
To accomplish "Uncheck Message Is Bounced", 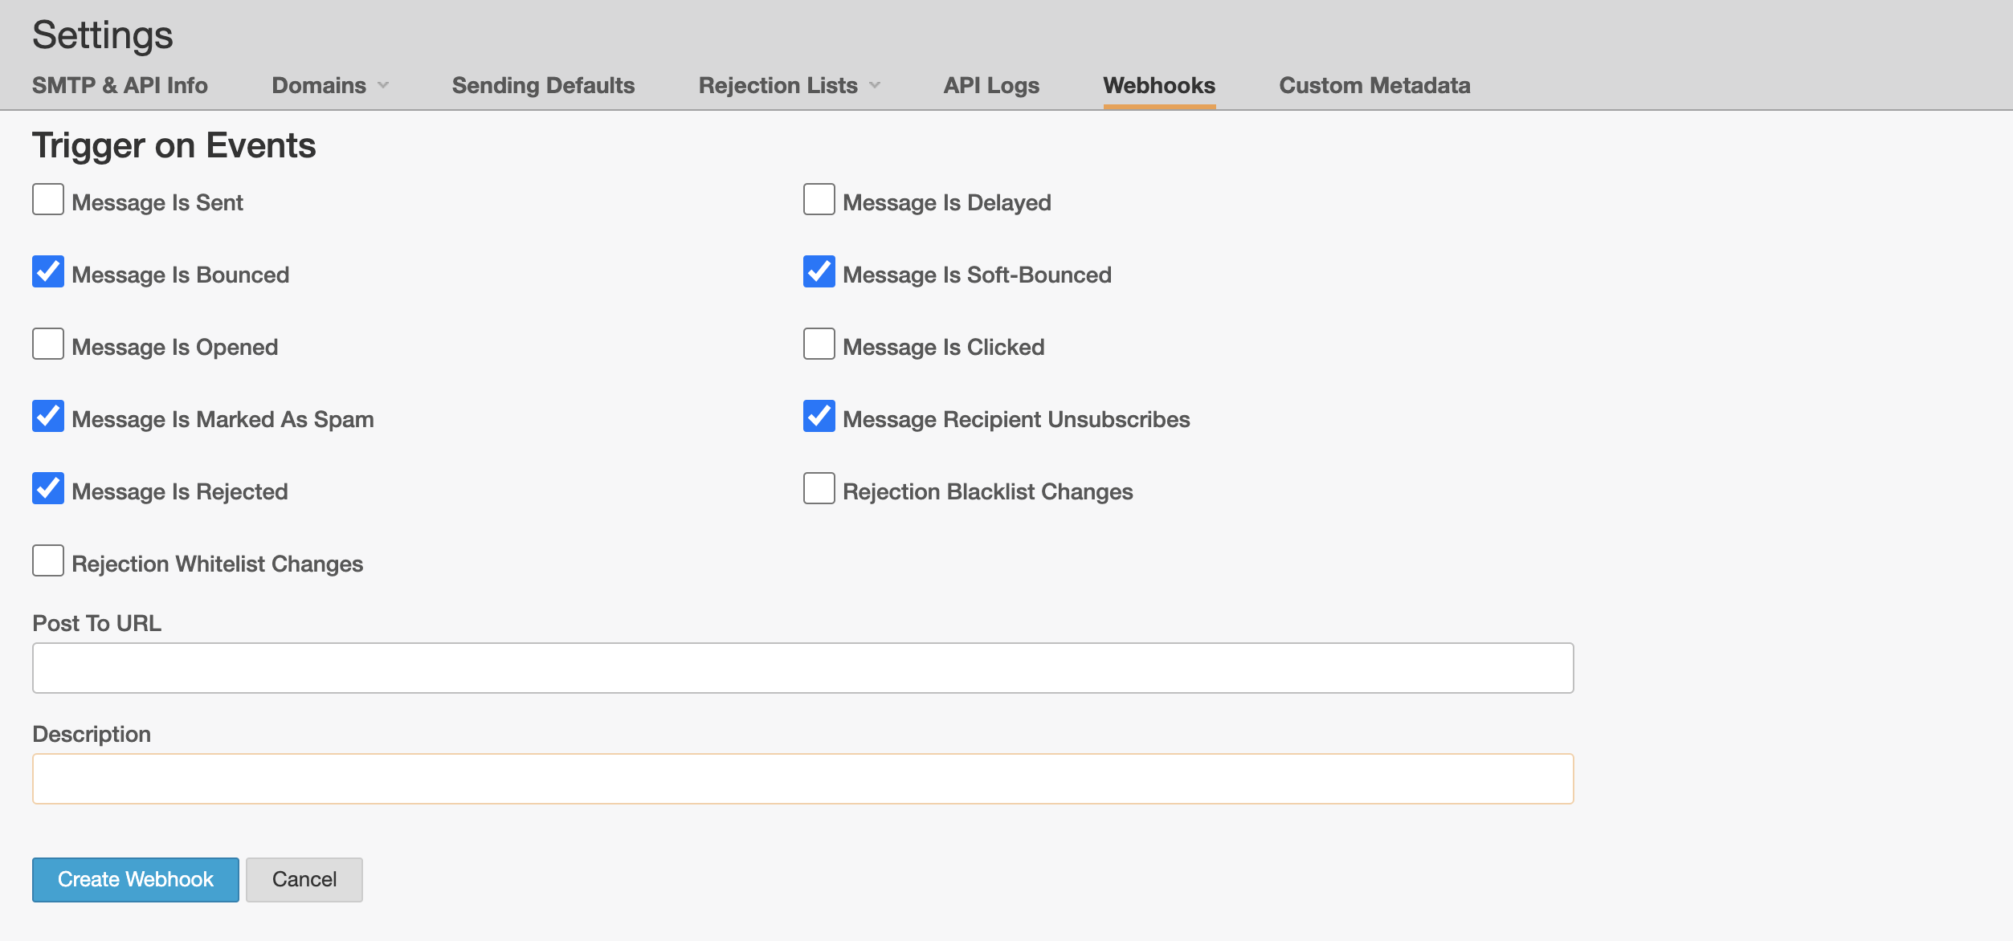I will [48, 272].
